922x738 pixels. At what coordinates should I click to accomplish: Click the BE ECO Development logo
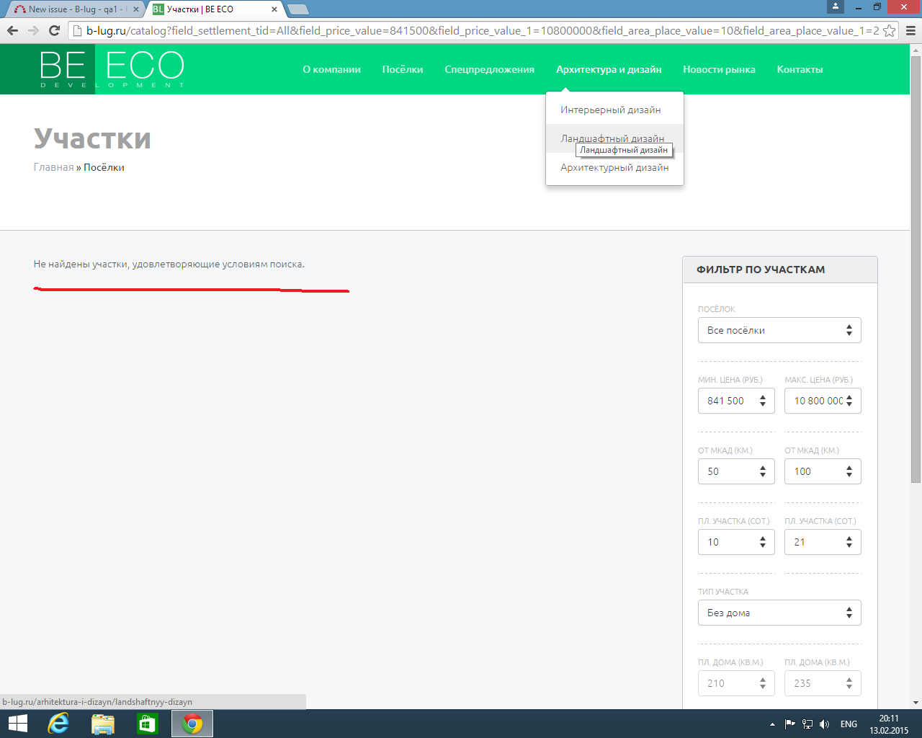pyautogui.click(x=112, y=69)
